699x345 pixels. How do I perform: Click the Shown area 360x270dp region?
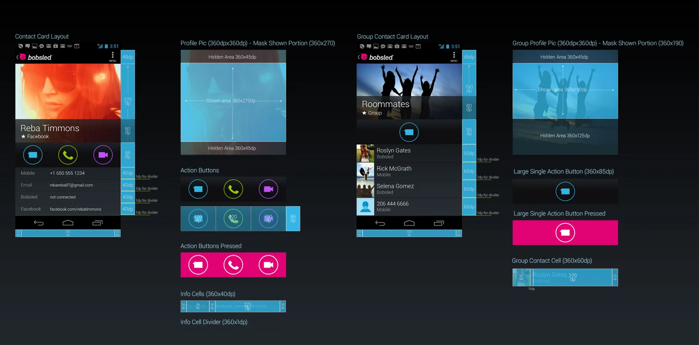click(x=233, y=102)
